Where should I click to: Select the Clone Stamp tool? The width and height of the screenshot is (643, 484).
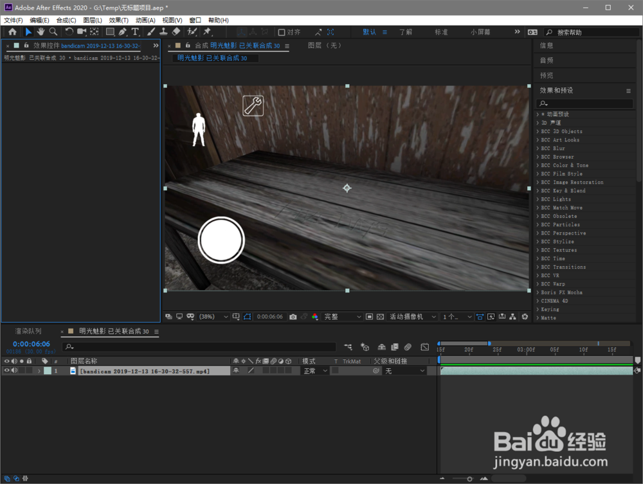pyautogui.click(x=163, y=31)
